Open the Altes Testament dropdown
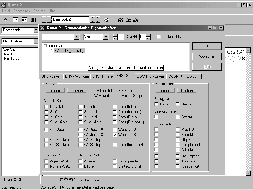253x190 pixels. 36,41
